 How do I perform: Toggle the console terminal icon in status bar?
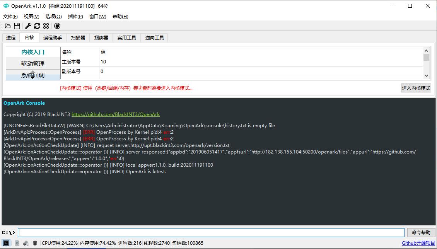[6, 243]
